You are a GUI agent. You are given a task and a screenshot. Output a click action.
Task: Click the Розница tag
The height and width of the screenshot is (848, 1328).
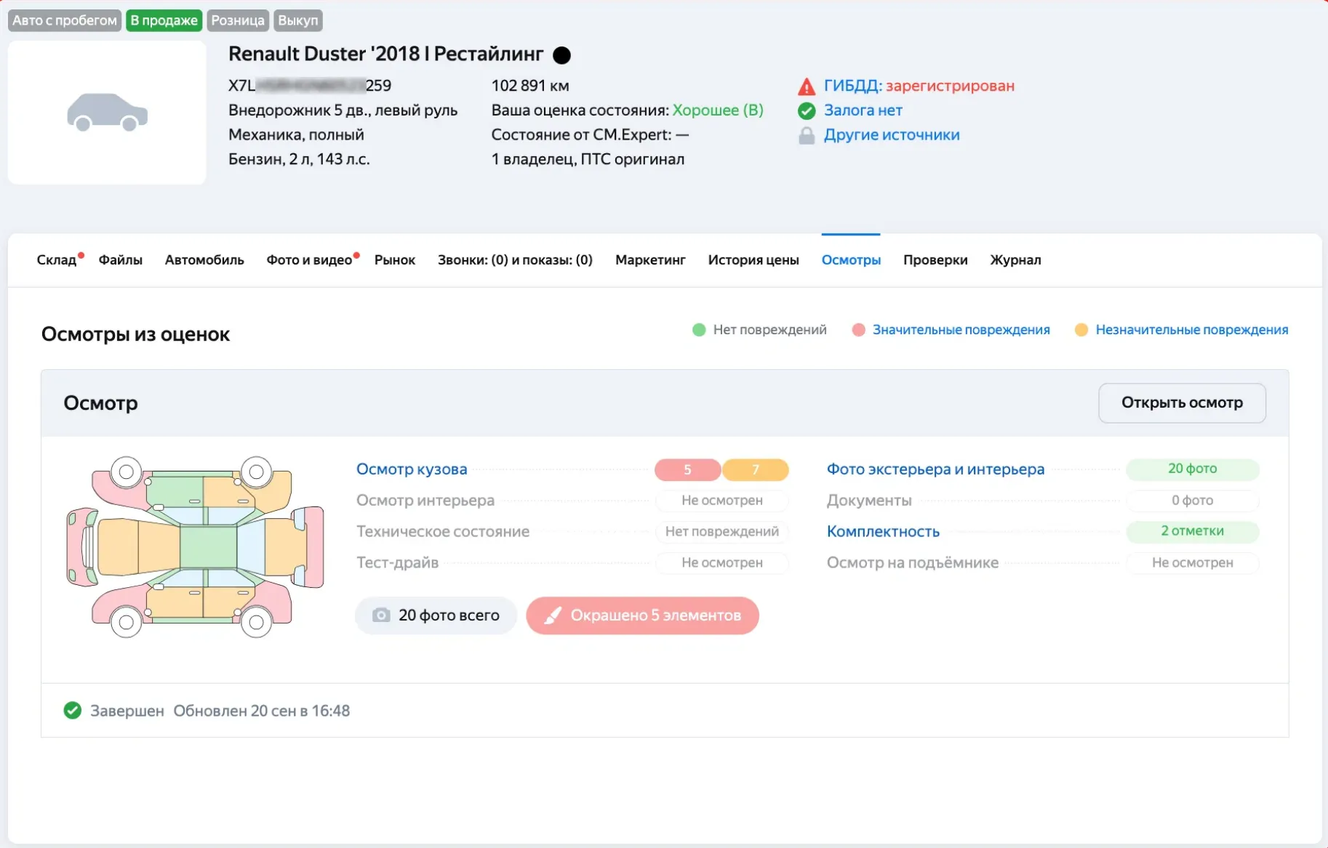(238, 20)
